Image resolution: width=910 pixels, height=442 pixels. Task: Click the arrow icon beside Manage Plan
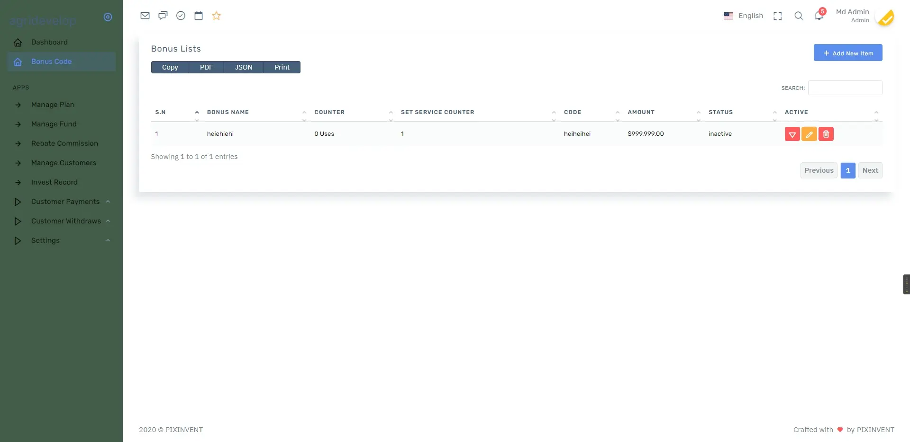tap(18, 105)
